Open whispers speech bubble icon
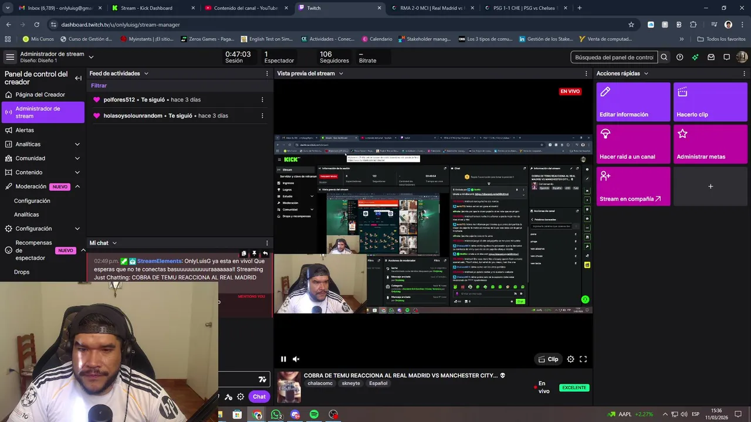Screen dimensions: 751x422 pos(726,57)
